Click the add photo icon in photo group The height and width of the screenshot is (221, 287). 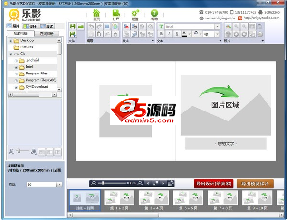(228, 27)
